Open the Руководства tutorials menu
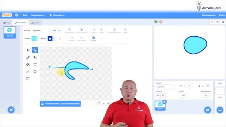 tap(57, 15)
